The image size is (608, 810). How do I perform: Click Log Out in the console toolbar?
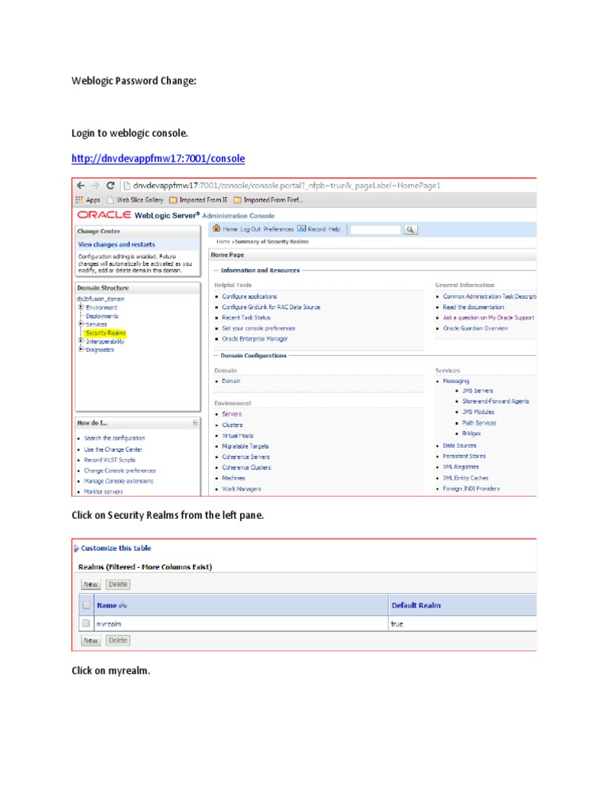(250, 229)
